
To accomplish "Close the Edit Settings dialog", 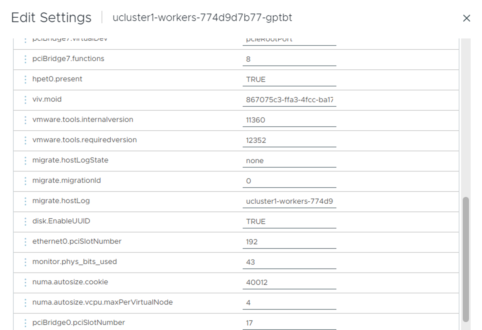I will (x=466, y=18).
